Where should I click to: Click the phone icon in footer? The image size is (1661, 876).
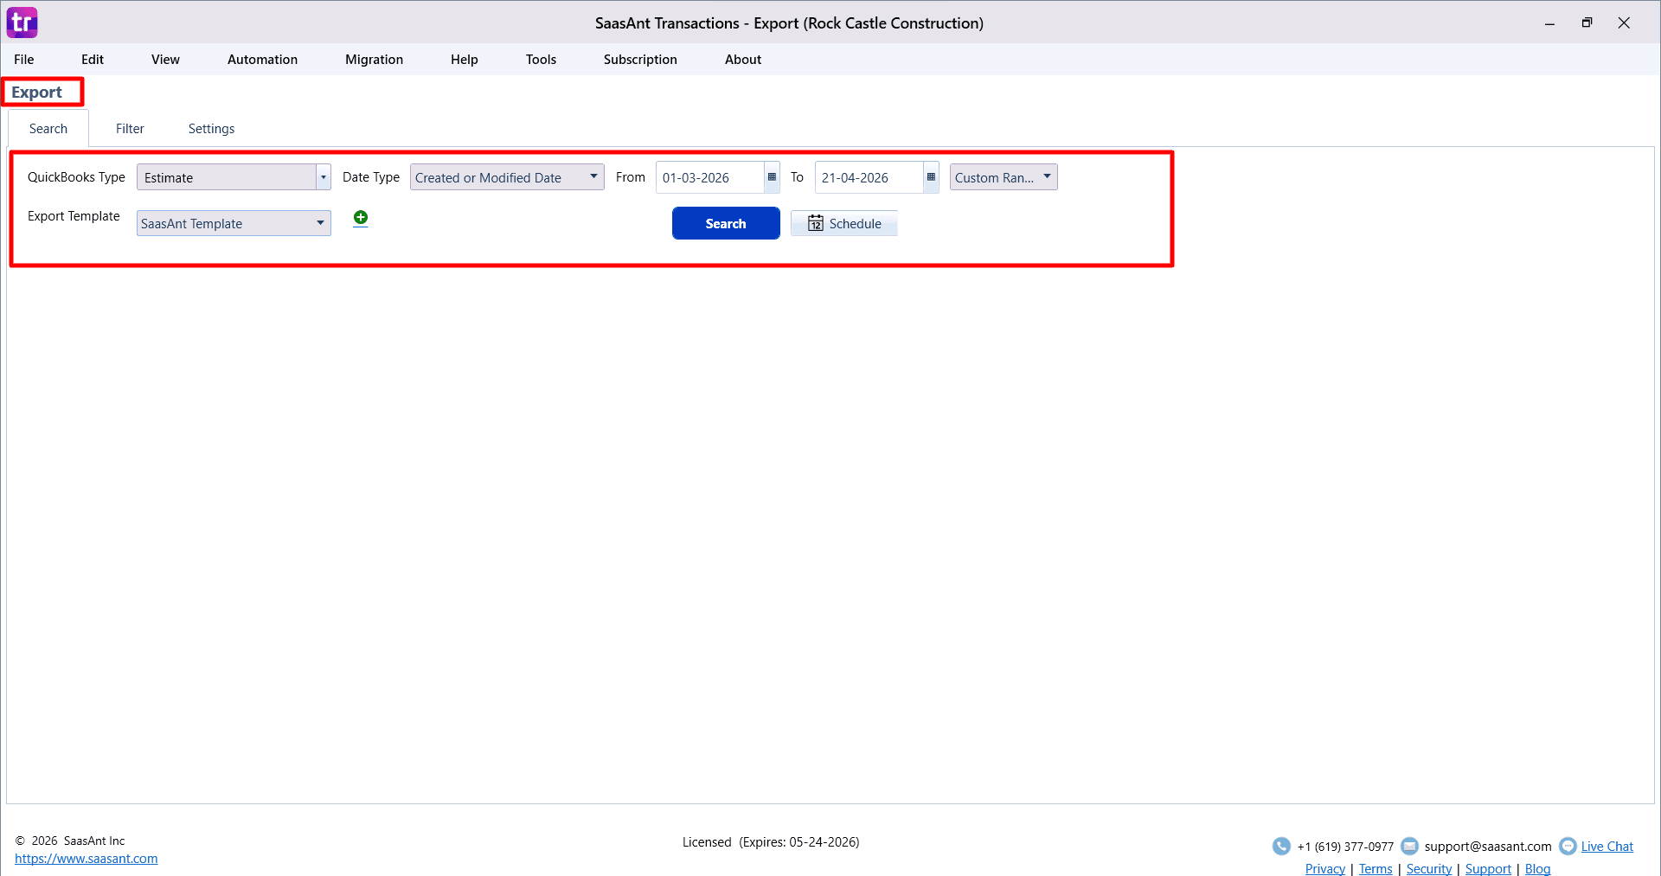[1281, 846]
